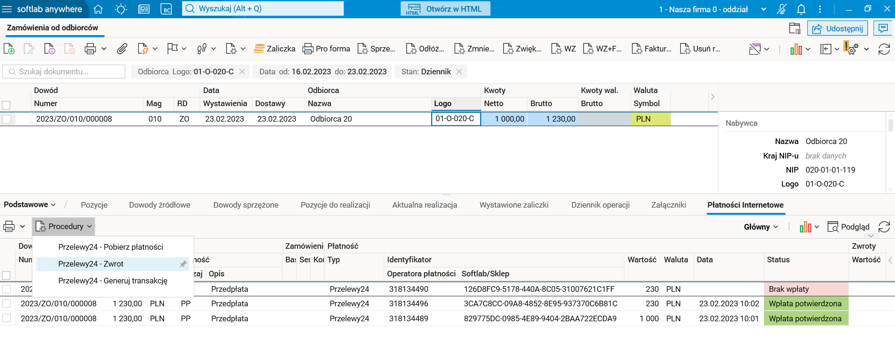895x361 pixels.
Task: Check the payment row with identifier 318134489
Action: 7,318
